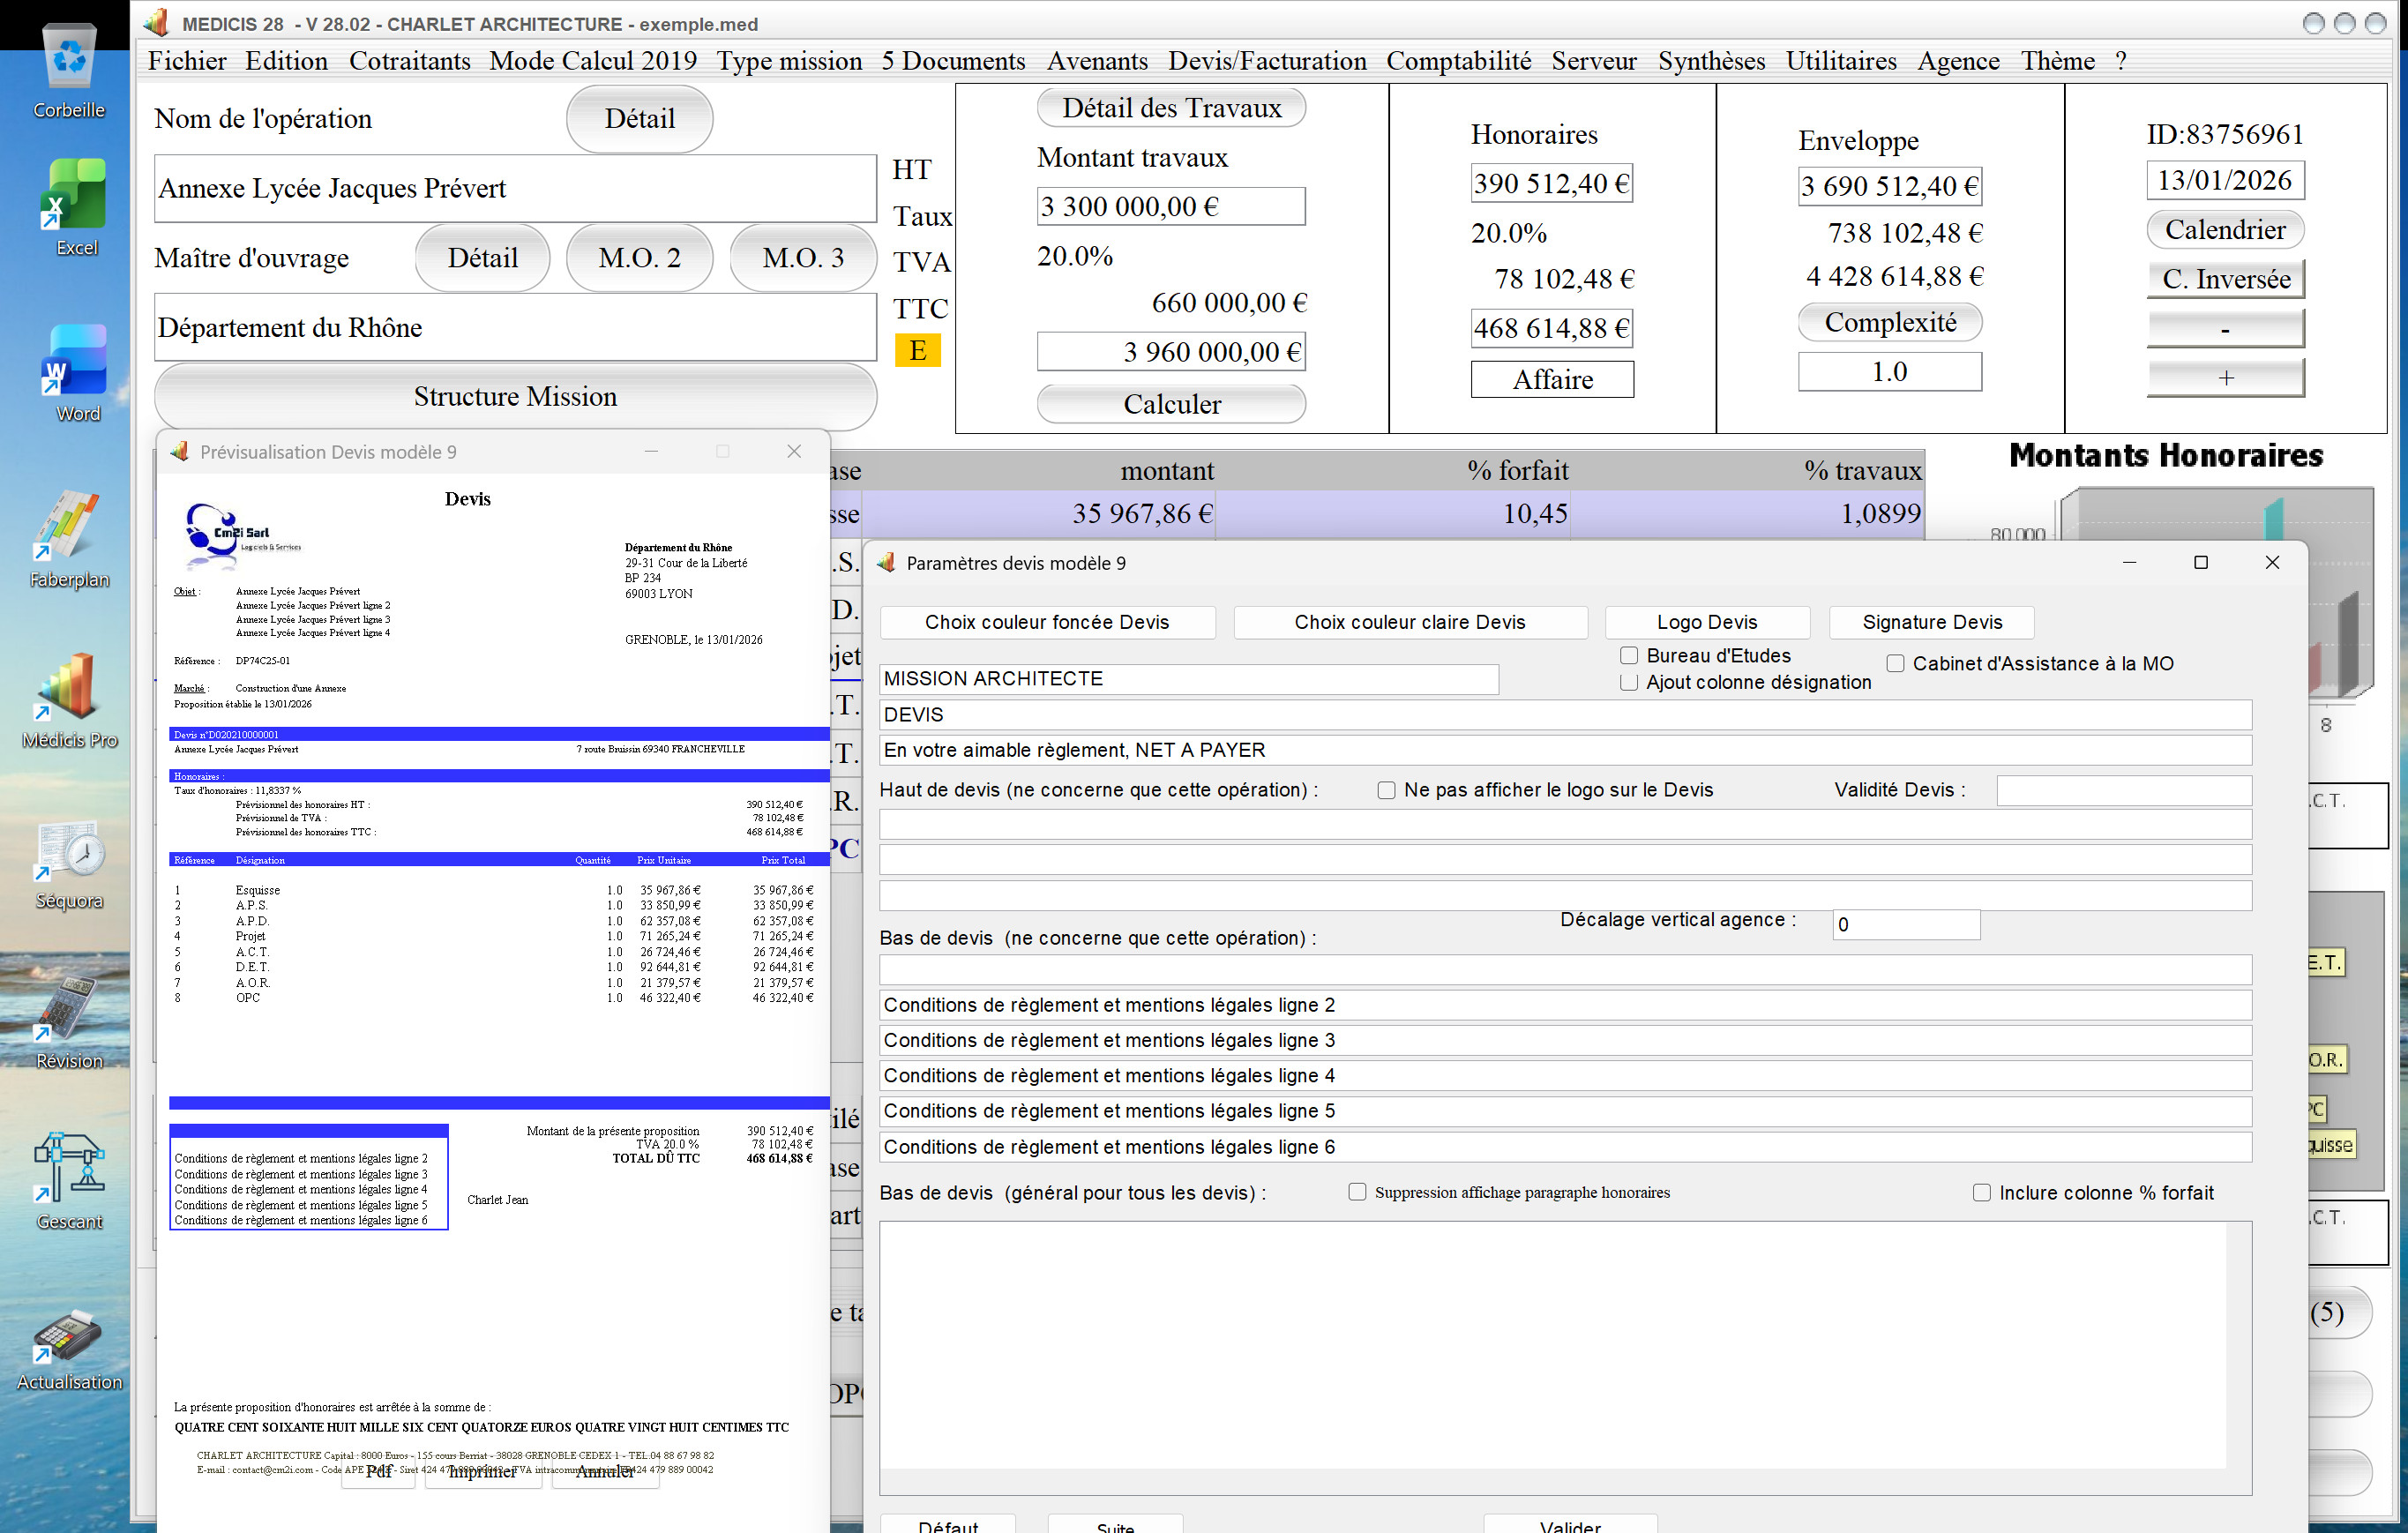This screenshot has width=2408, height=1533.
Task: Open Choix couleur claire Devis picker
Action: [1410, 622]
